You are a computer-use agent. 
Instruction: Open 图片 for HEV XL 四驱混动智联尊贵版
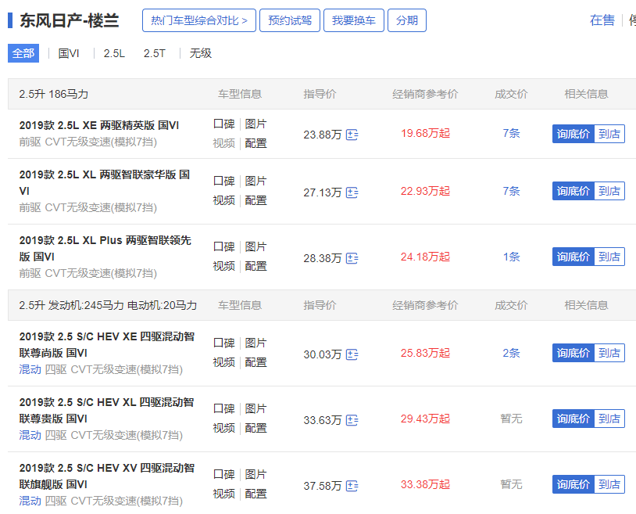tap(256, 409)
